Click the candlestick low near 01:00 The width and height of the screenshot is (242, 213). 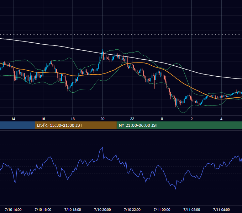(176, 106)
